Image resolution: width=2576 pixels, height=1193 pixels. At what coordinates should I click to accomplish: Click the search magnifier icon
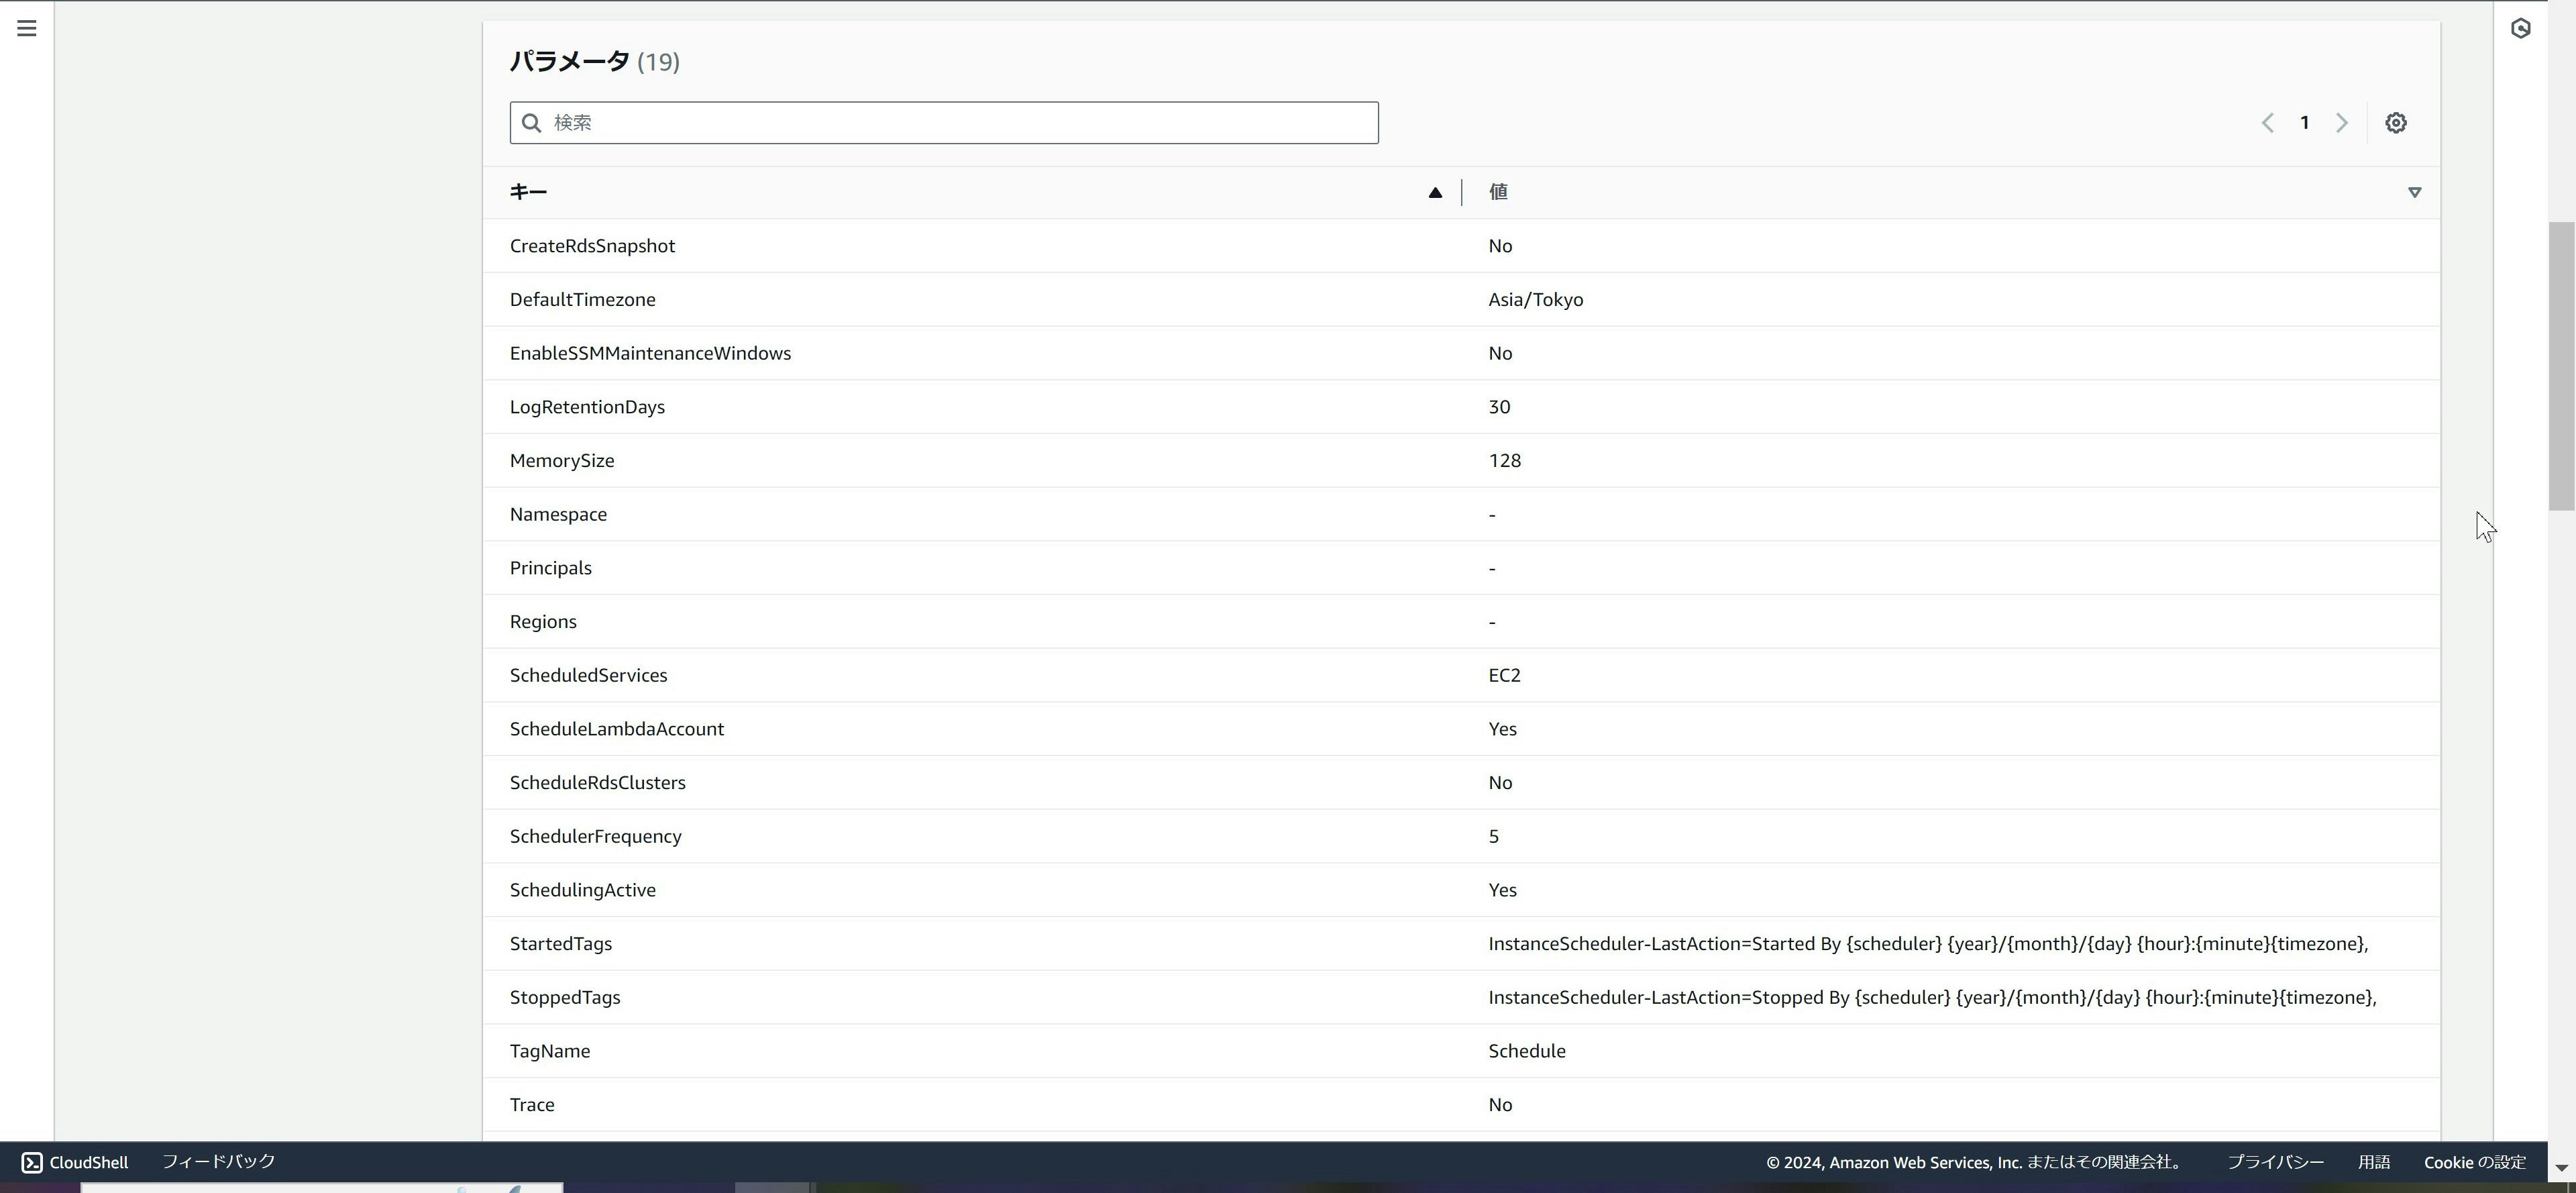[532, 123]
